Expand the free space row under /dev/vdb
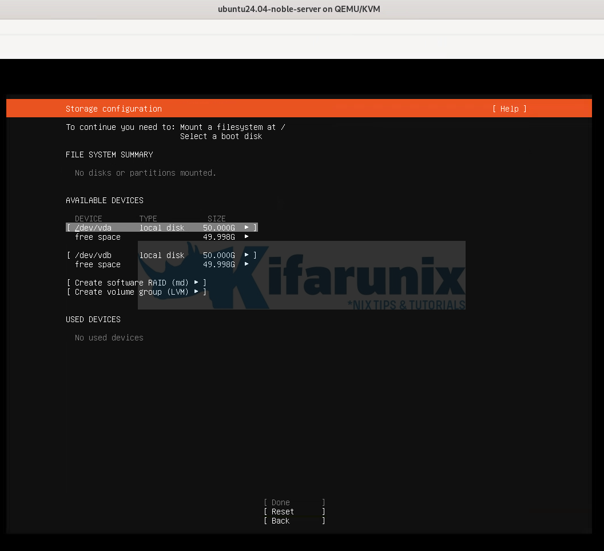This screenshot has width=604, height=551. (x=162, y=264)
